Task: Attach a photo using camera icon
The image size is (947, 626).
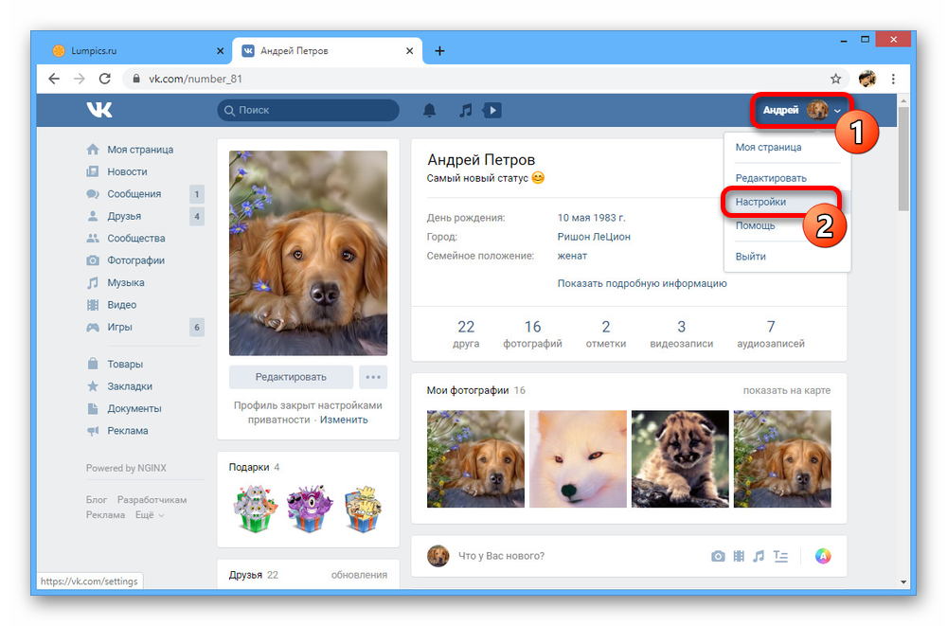Action: 718,556
